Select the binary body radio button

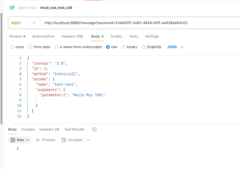click(124, 47)
